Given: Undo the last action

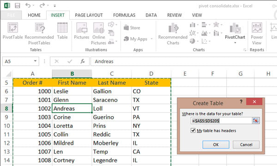Looking at the screenshot, I should (x=28, y=6).
